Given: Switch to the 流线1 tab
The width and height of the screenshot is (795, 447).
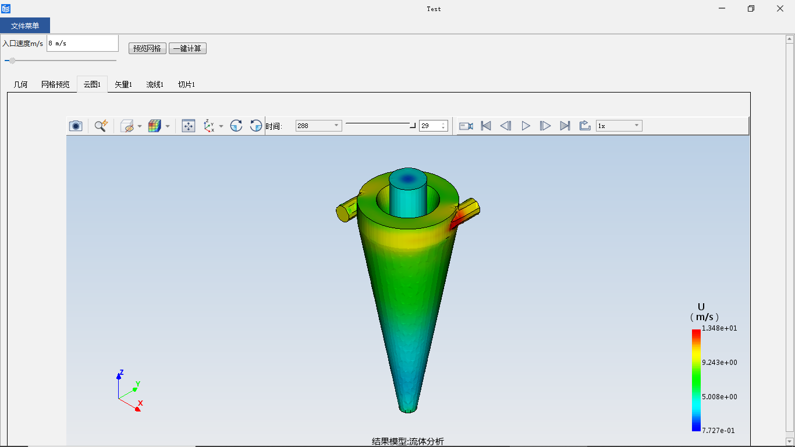Looking at the screenshot, I should pyautogui.click(x=155, y=84).
